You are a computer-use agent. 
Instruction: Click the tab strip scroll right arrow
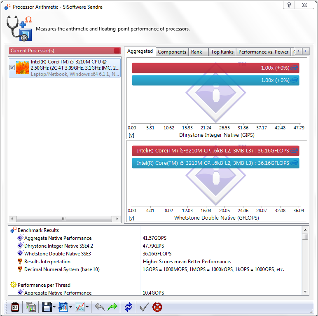(x=306, y=51)
